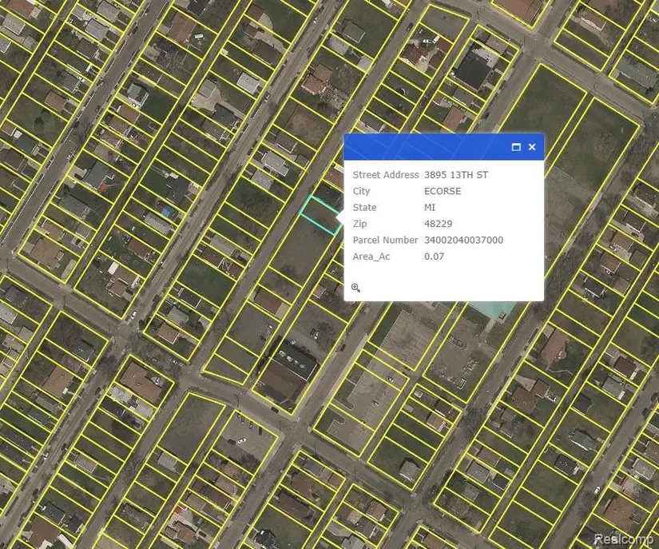
Task: Click the Zip field label
Action: (x=359, y=225)
